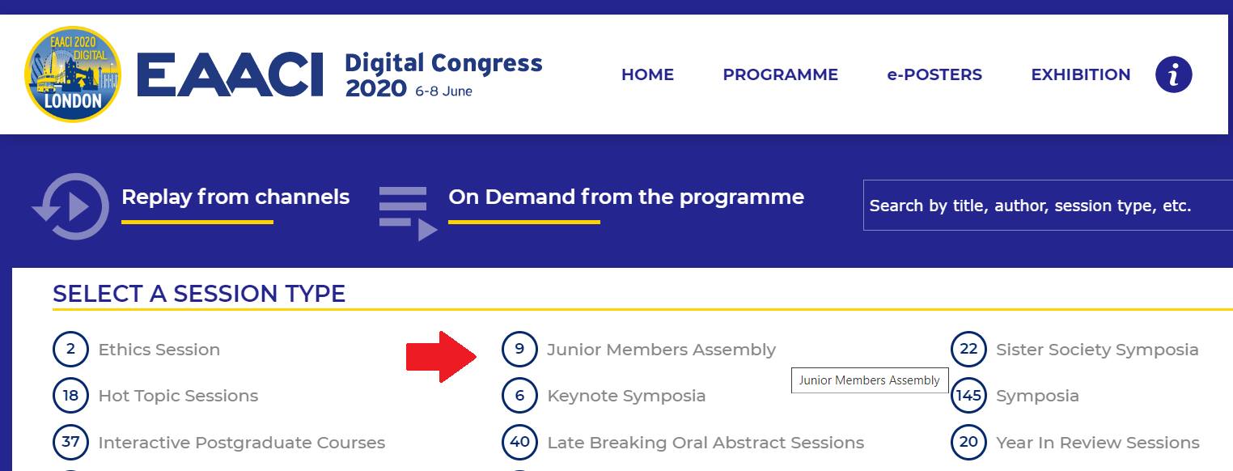Visit the EXHIBITION section
The width and height of the screenshot is (1233, 471).
point(1081,74)
